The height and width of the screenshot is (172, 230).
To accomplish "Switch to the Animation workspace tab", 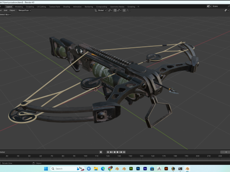I will coord(77,7).
